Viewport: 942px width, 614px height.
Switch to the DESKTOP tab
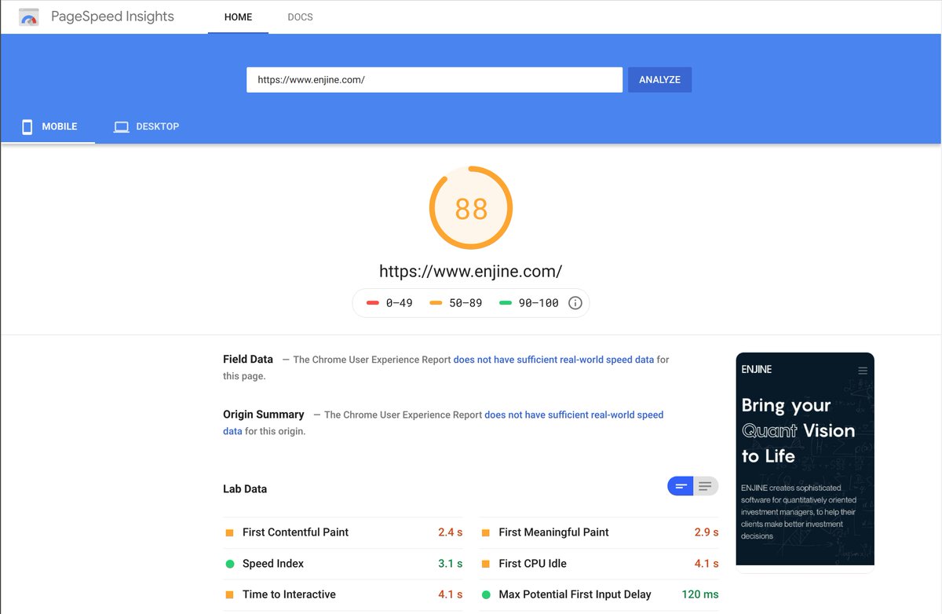click(146, 126)
